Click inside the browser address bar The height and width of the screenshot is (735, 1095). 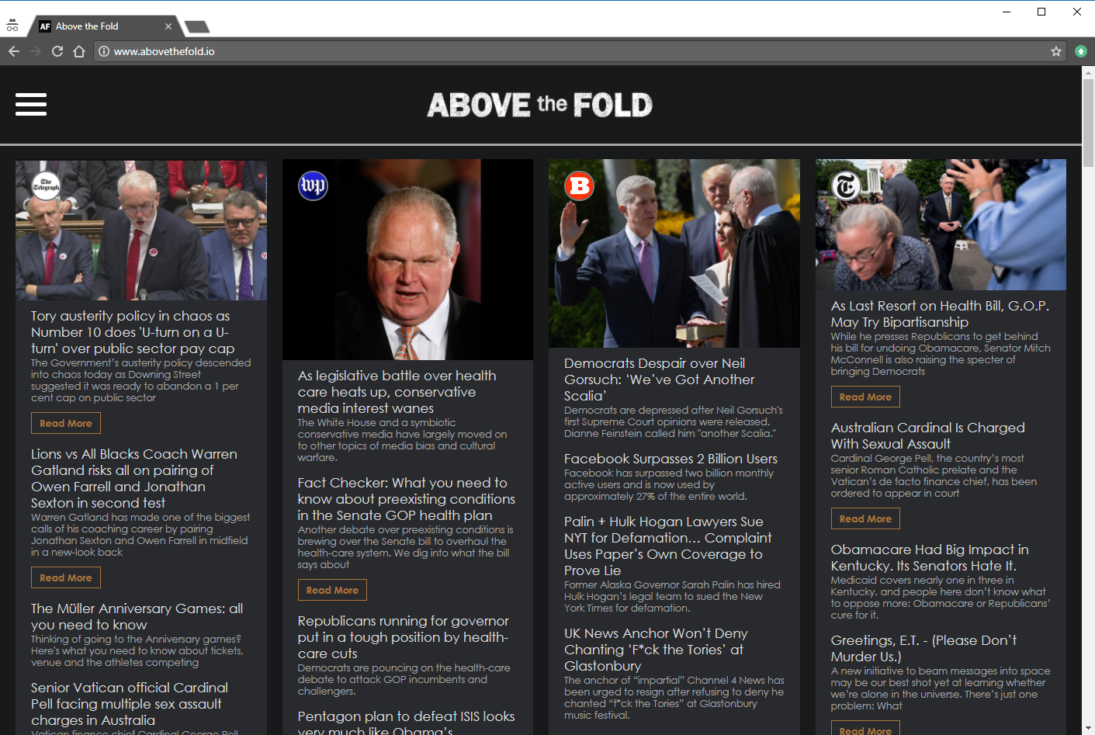tap(466, 51)
